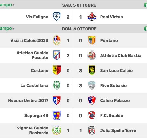Image resolution: width=147 pixels, height=138 pixels.
Task: Click the Superga 48 crest
Action: pos(57,115)
